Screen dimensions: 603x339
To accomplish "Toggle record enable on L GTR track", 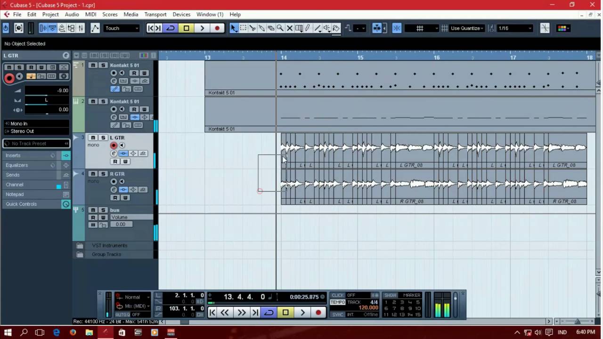I will point(114,145).
